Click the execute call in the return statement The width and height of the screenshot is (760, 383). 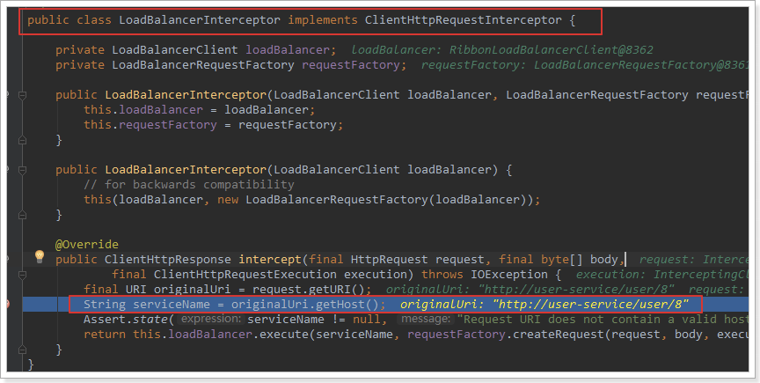283,335
